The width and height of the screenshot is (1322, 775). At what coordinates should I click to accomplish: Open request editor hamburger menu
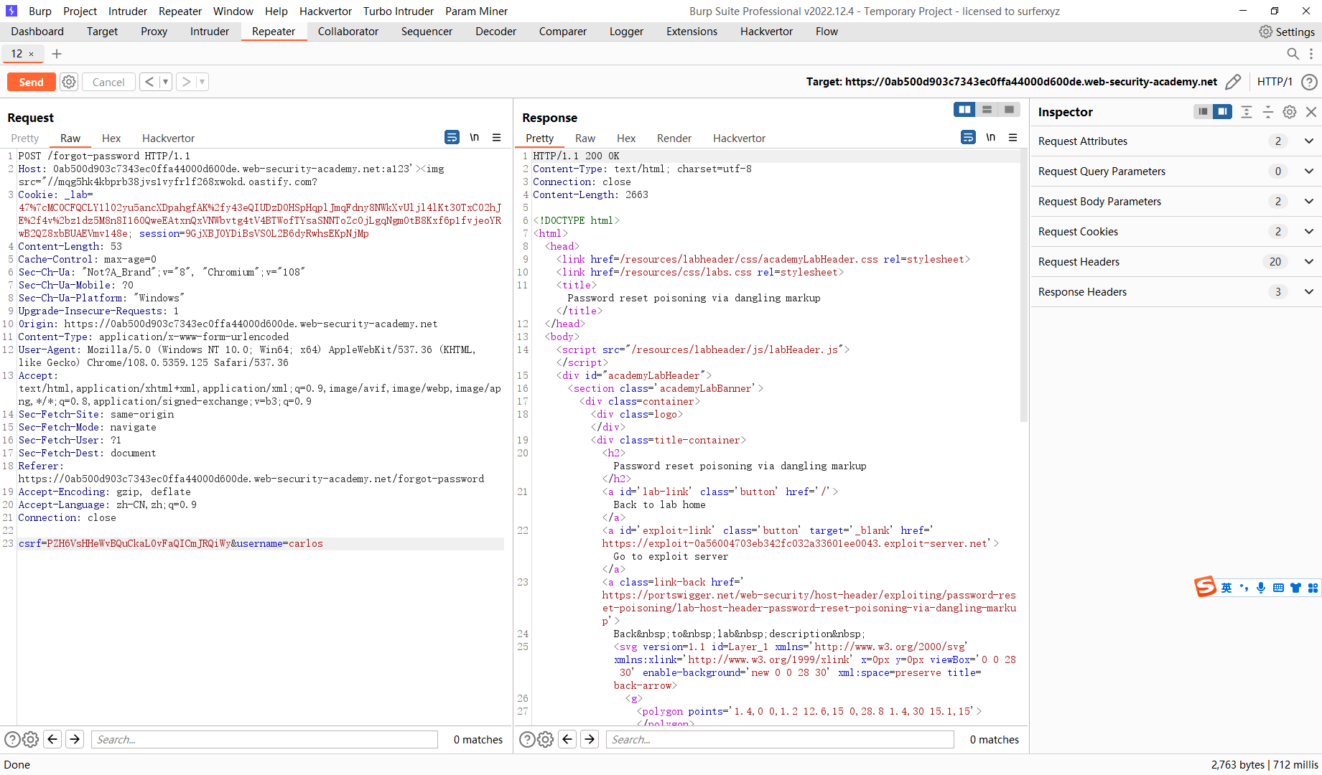coord(496,137)
